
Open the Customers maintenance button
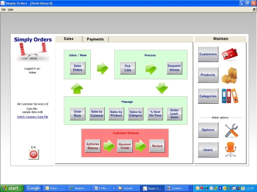click(208, 54)
